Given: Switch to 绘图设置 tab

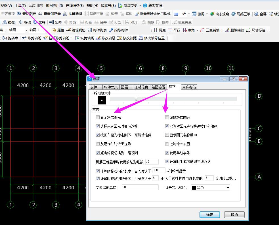Looking at the screenshot, I should click(158, 87).
